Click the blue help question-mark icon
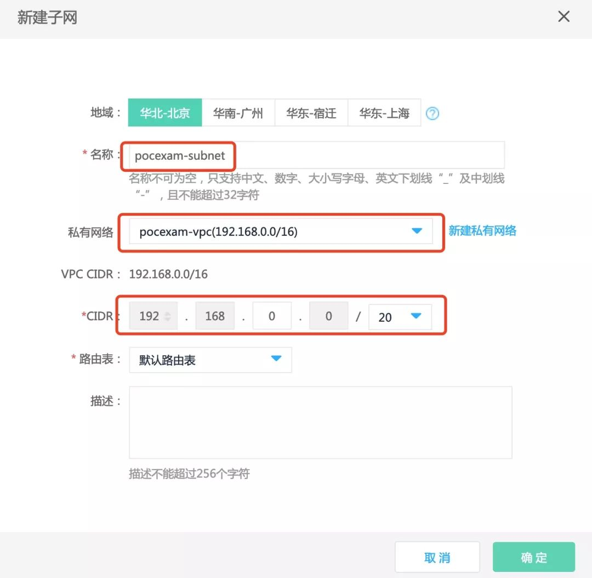This screenshot has width=592, height=578. [x=433, y=113]
